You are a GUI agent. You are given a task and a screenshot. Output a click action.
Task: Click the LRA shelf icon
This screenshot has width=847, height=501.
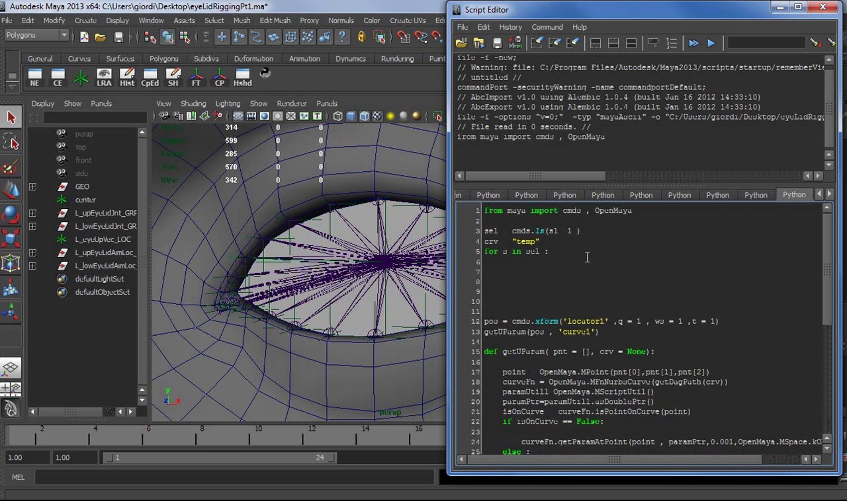(104, 78)
